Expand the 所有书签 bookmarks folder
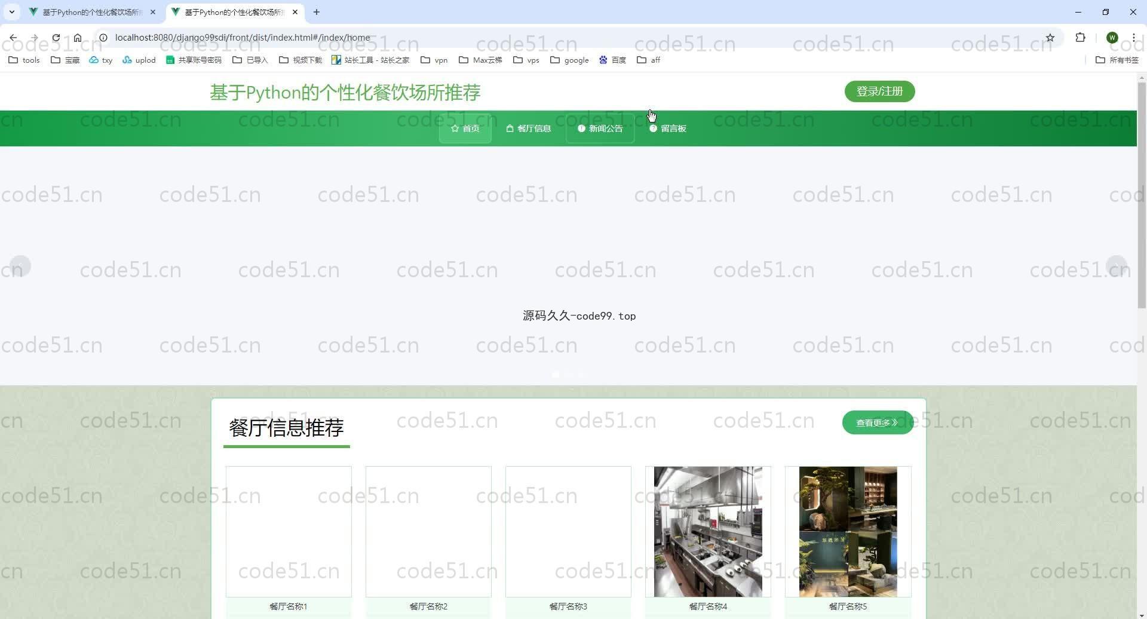This screenshot has width=1147, height=619. coord(1117,60)
